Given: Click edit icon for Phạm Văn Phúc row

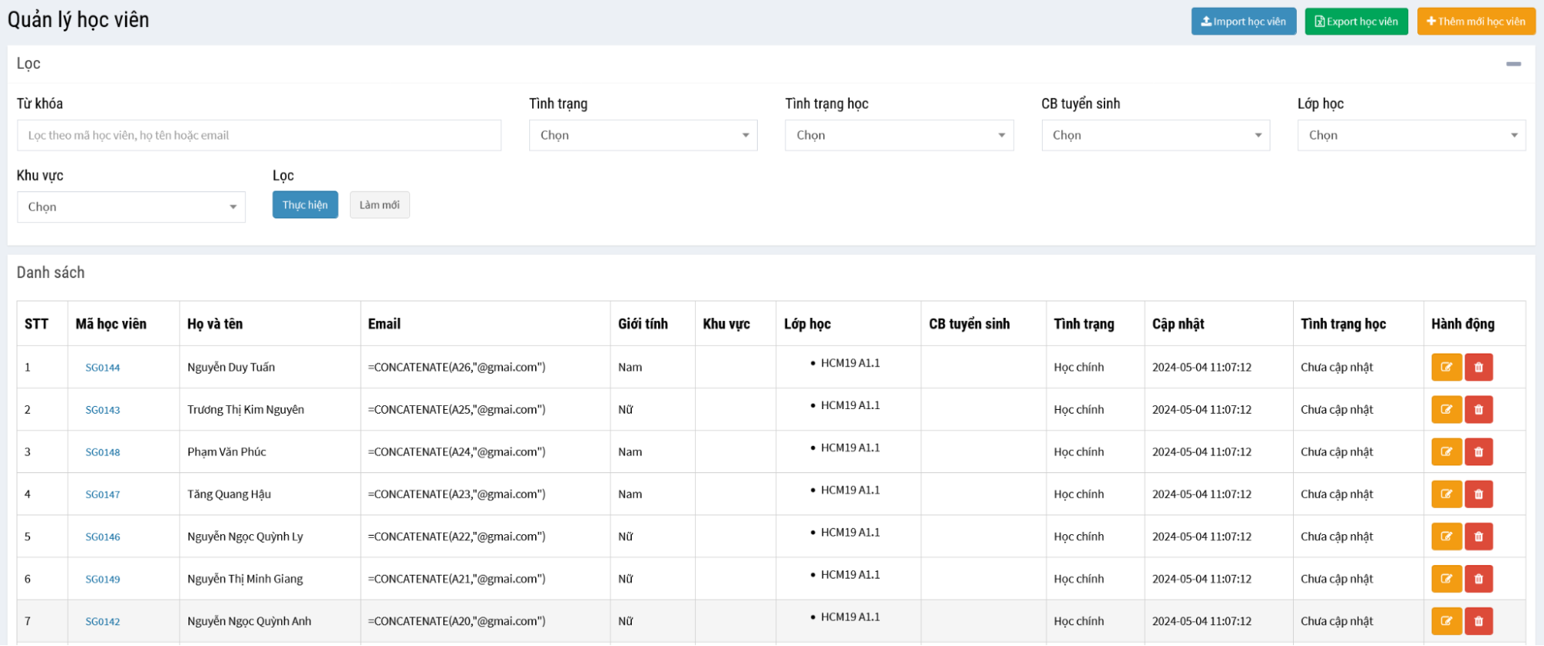Looking at the screenshot, I should click(x=1446, y=452).
